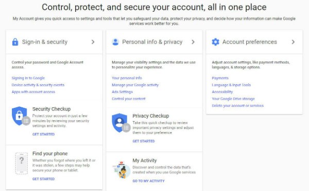Expand Personal info & privacy chevron arrow

click(193, 42)
